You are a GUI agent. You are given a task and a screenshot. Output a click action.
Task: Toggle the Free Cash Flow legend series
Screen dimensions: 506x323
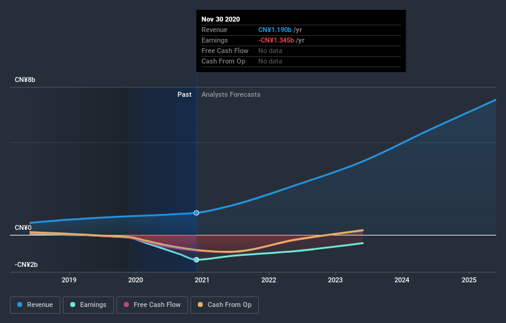[x=152, y=305]
